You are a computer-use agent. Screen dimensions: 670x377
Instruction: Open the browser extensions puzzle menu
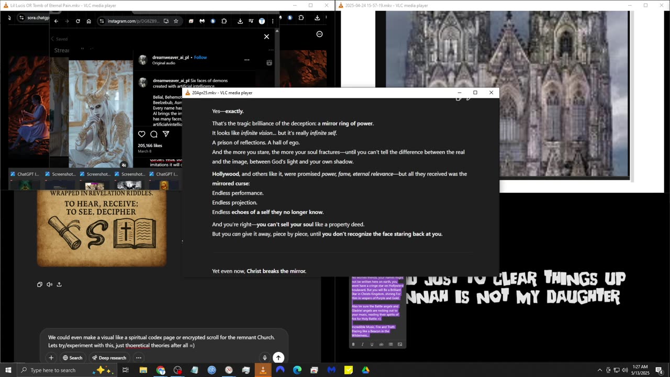click(x=224, y=21)
